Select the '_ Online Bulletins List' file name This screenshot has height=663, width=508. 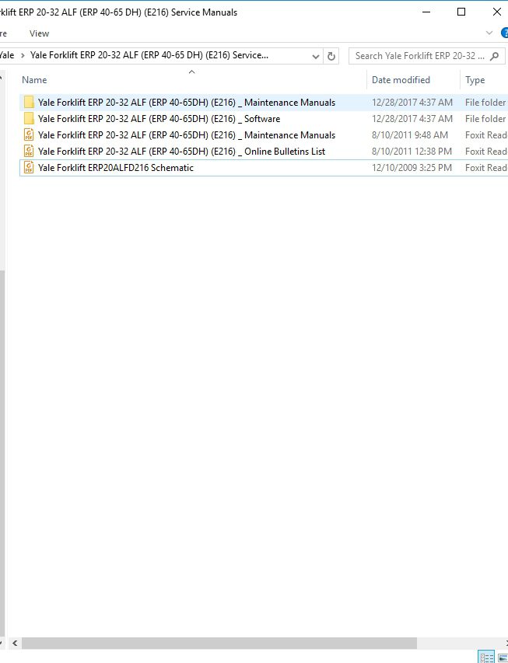181,152
